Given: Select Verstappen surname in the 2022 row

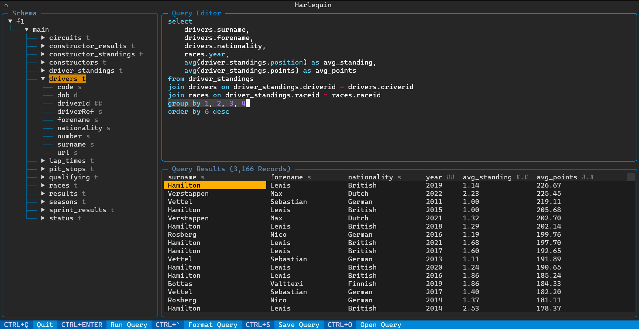Looking at the screenshot, I should tap(188, 193).
